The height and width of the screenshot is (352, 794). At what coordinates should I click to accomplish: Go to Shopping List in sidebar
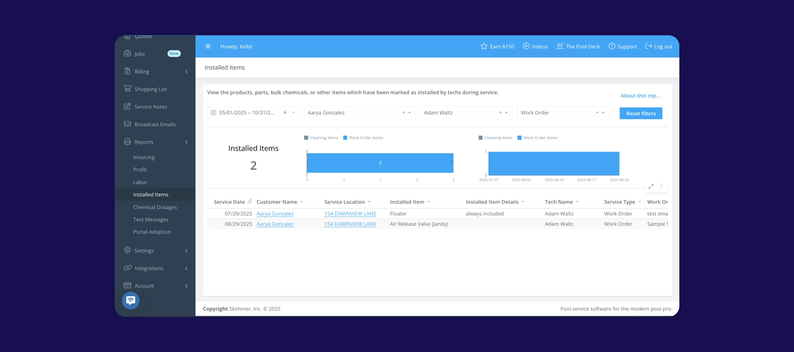151,89
